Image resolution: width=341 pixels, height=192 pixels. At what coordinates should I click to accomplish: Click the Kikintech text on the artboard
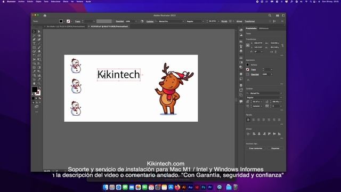coord(118,75)
